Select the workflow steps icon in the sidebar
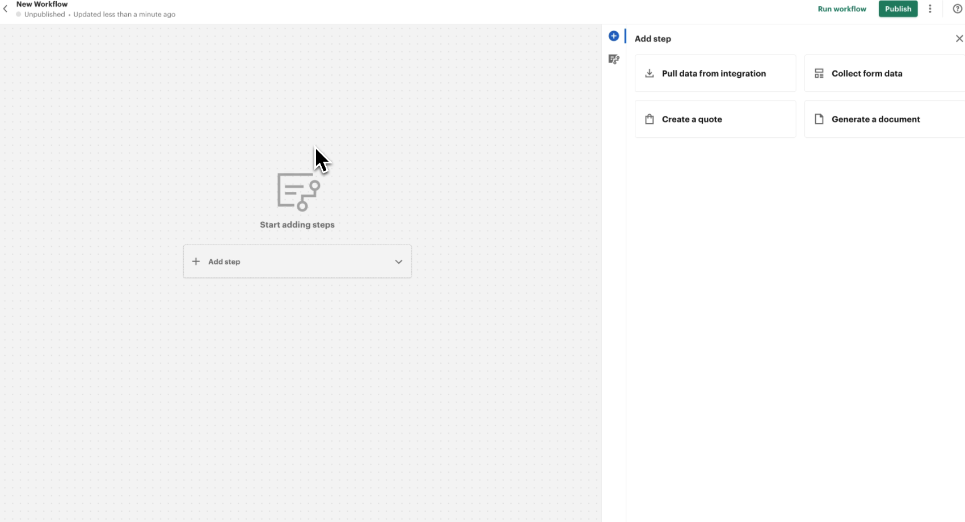The width and height of the screenshot is (965, 522). tap(614, 59)
